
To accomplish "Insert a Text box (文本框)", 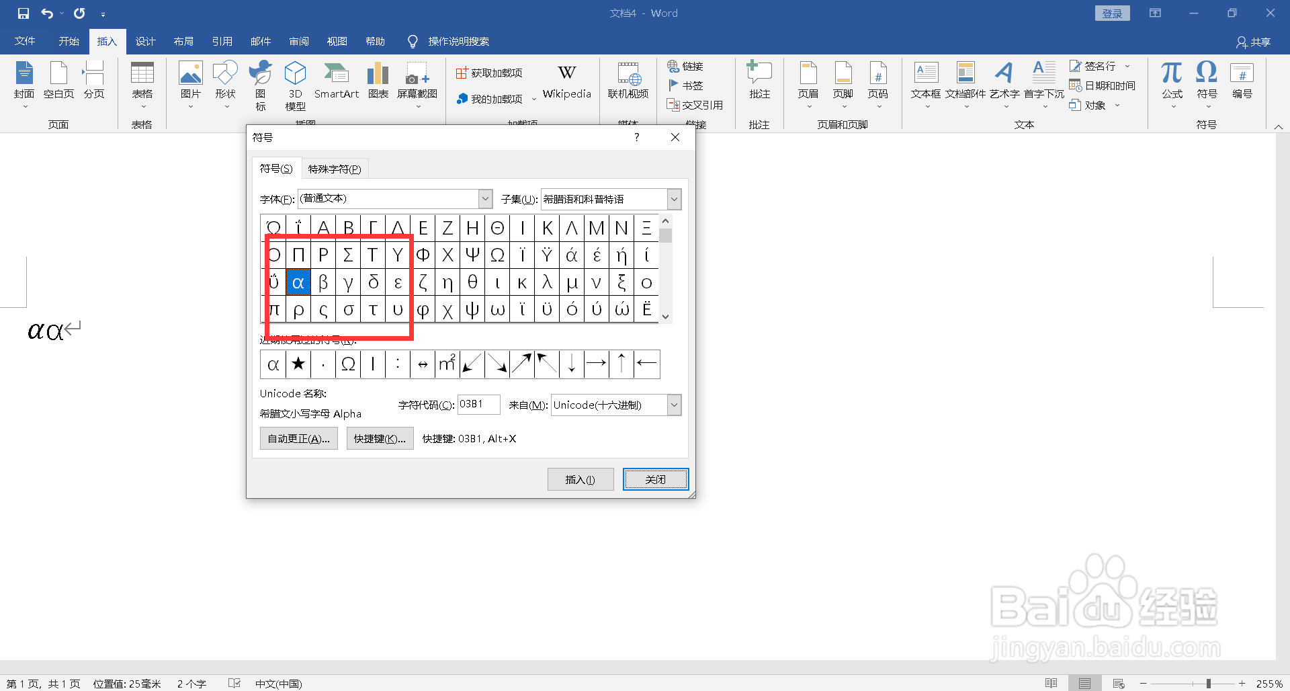I will pos(926,84).
